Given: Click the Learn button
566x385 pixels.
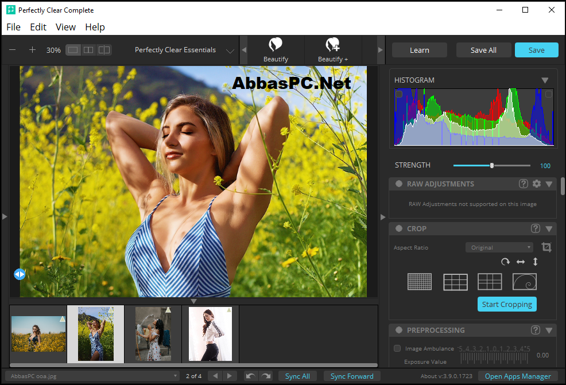Looking at the screenshot, I should (420, 50).
